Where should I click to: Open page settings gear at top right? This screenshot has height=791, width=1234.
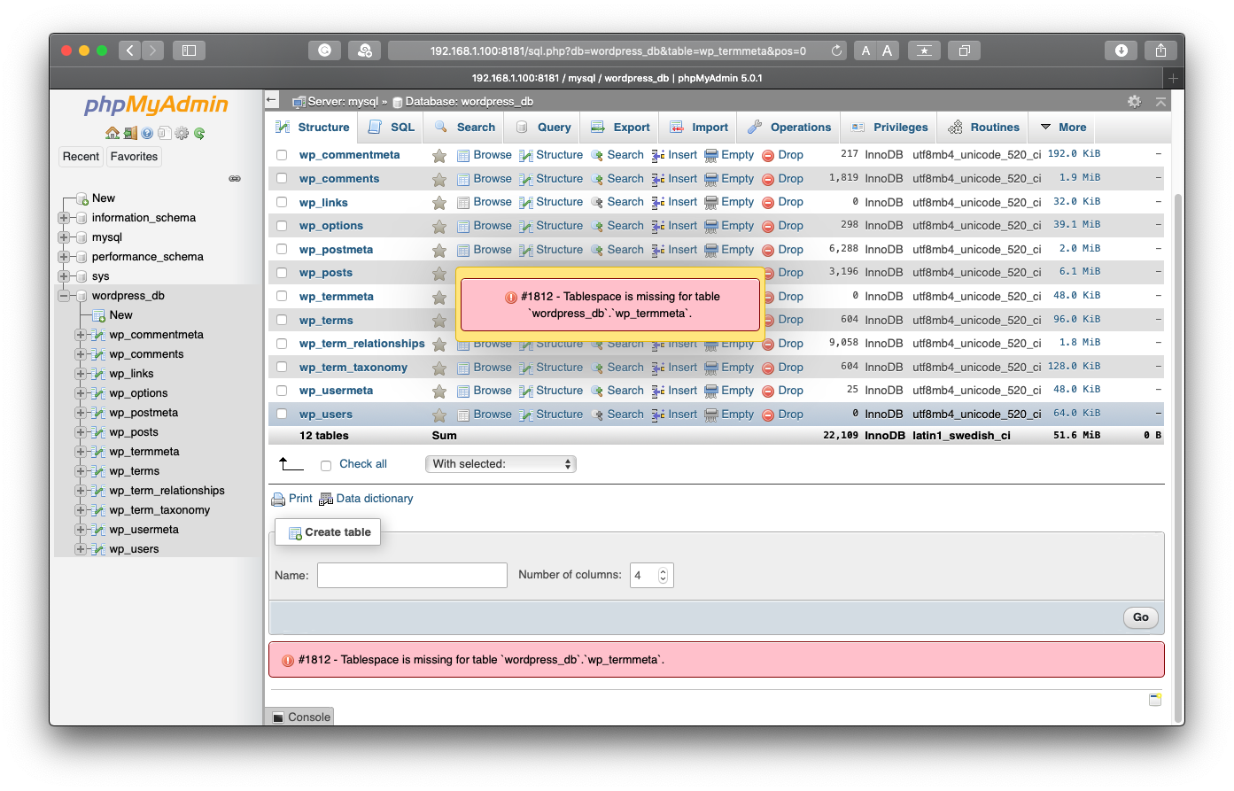[x=1134, y=101]
